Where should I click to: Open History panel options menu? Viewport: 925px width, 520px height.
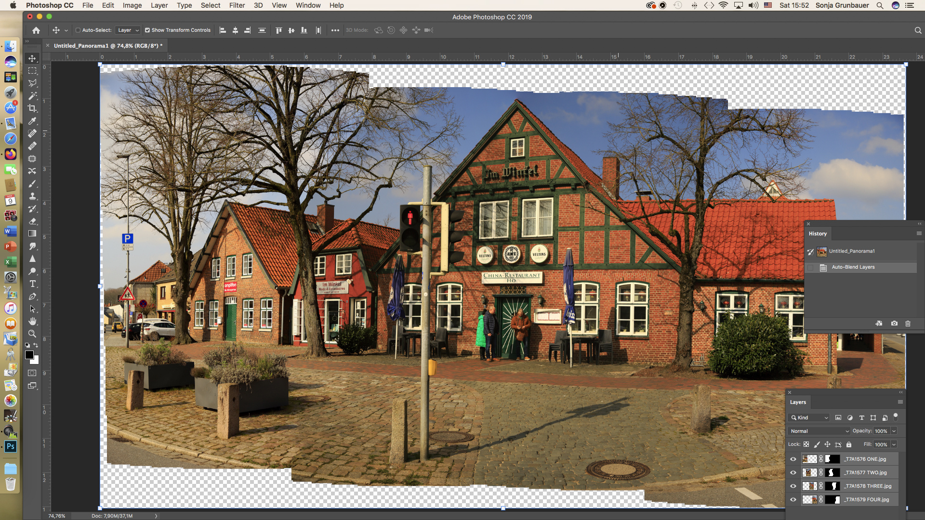(x=919, y=233)
